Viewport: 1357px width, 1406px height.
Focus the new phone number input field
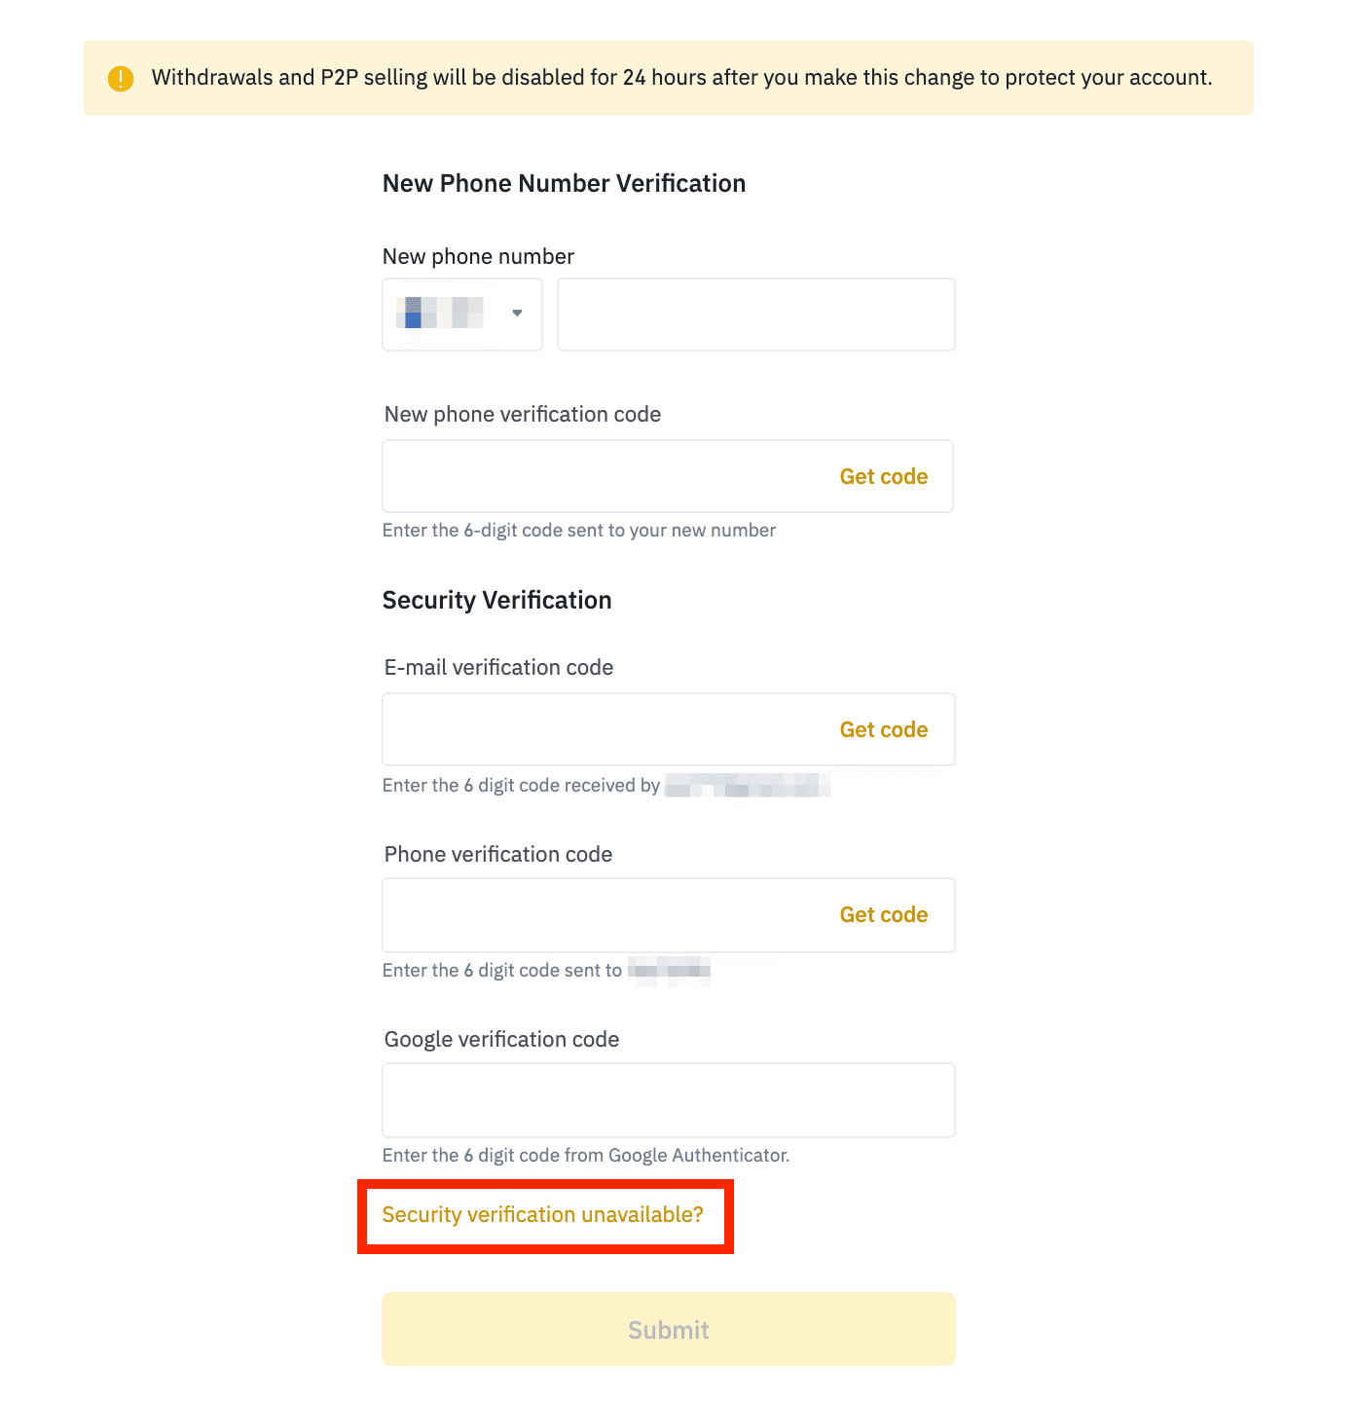pyautogui.click(x=755, y=314)
